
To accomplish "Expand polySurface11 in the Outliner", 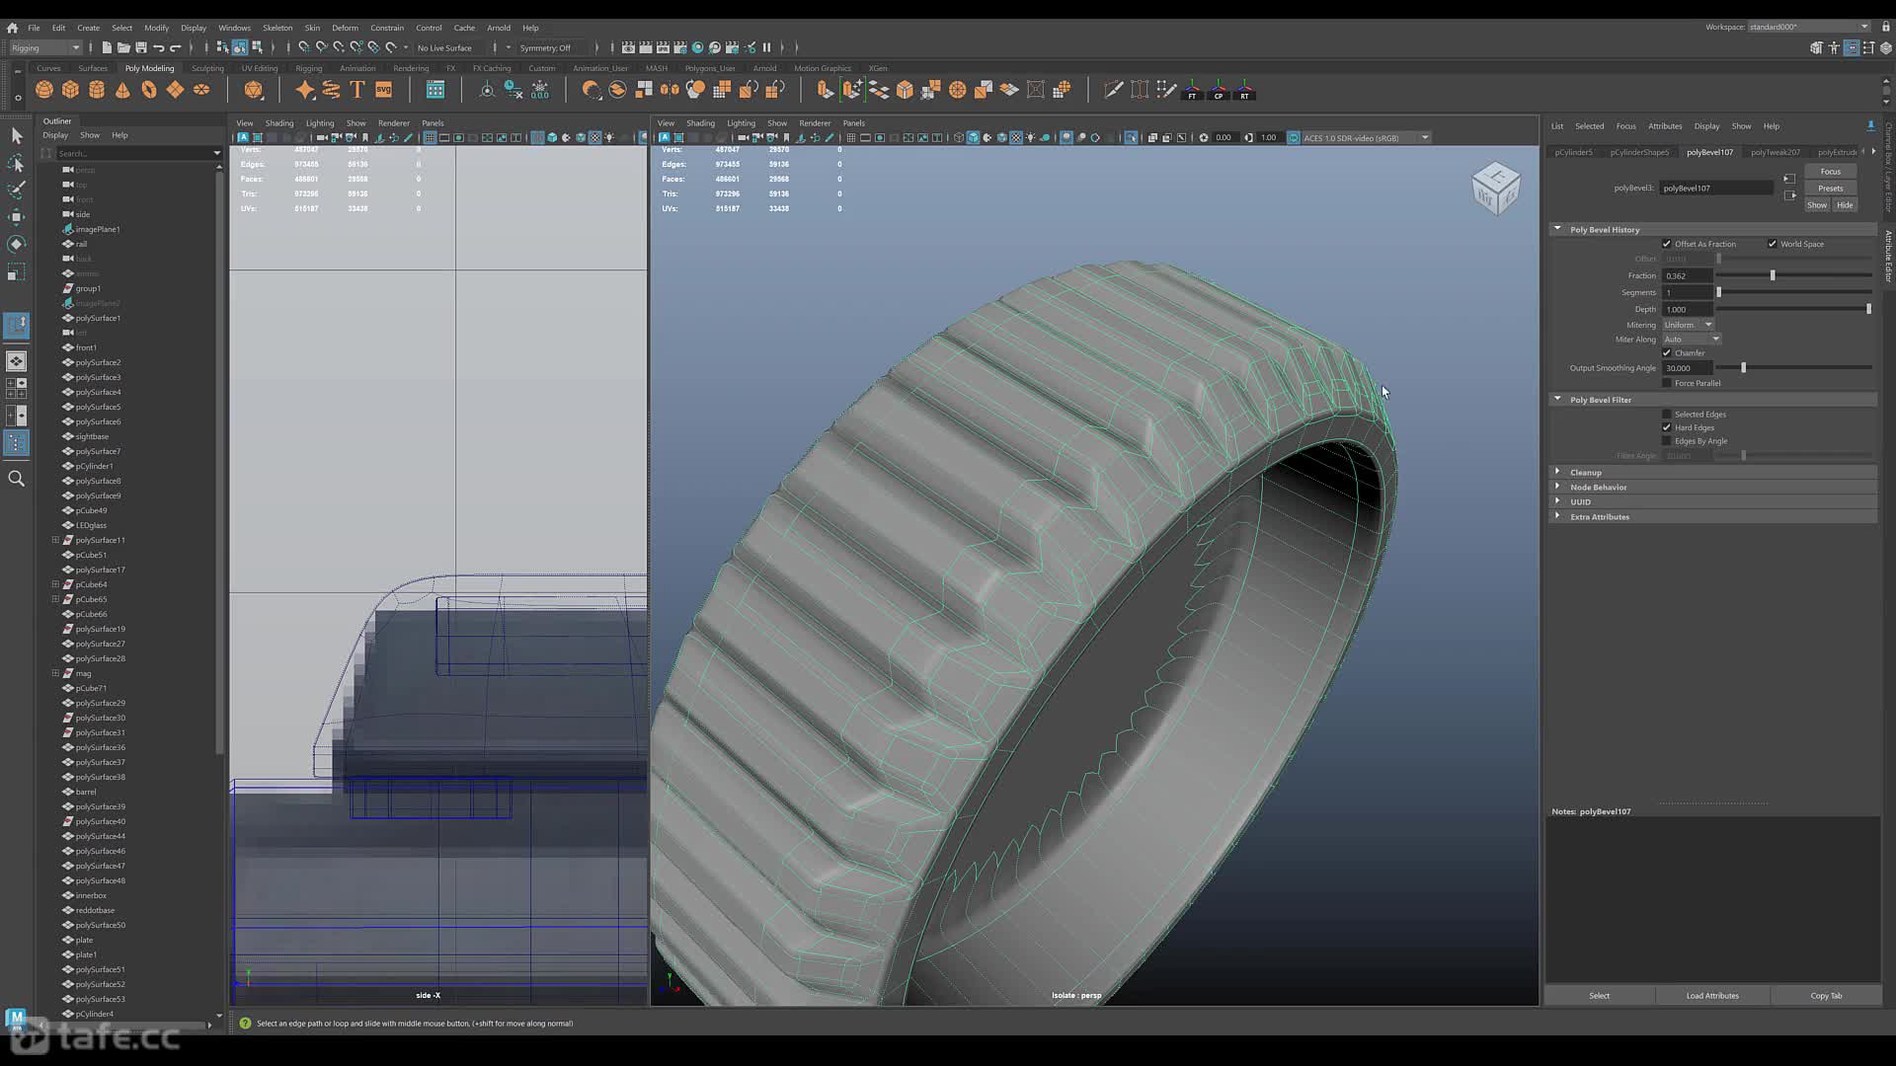I will [55, 540].
